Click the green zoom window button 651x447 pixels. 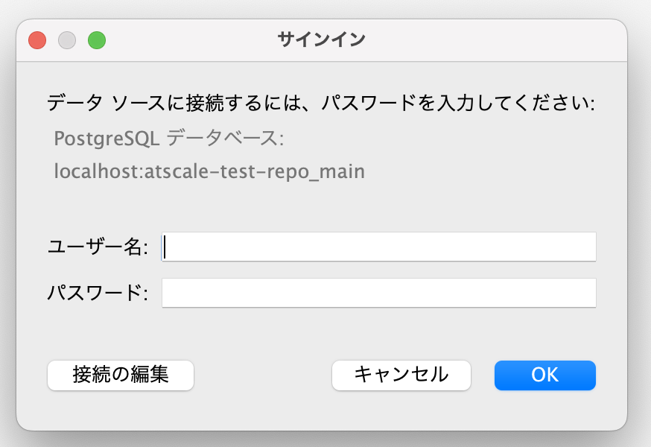click(97, 39)
